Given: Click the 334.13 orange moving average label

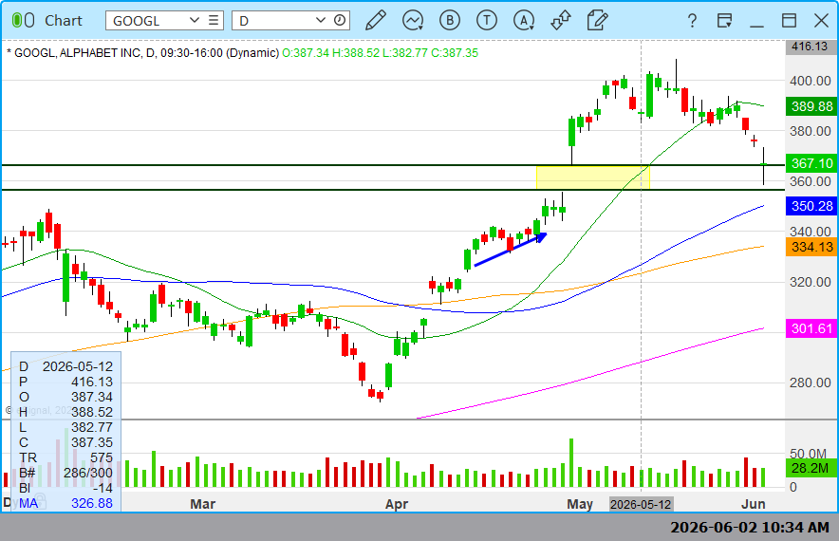Looking at the screenshot, I should click(811, 247).
